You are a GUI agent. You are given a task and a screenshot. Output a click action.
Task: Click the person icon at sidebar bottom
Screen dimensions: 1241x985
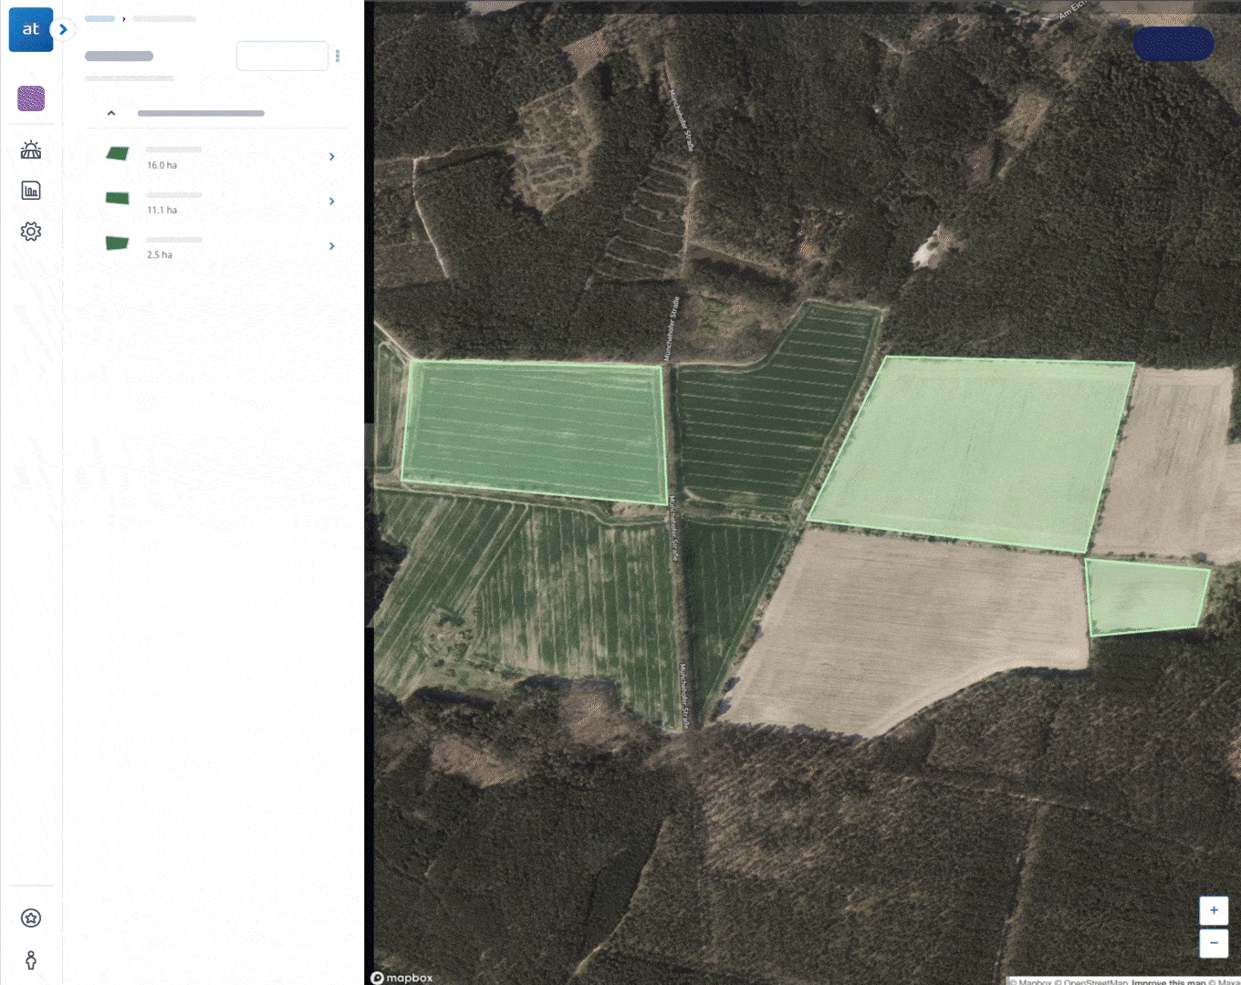coord(31,960)
